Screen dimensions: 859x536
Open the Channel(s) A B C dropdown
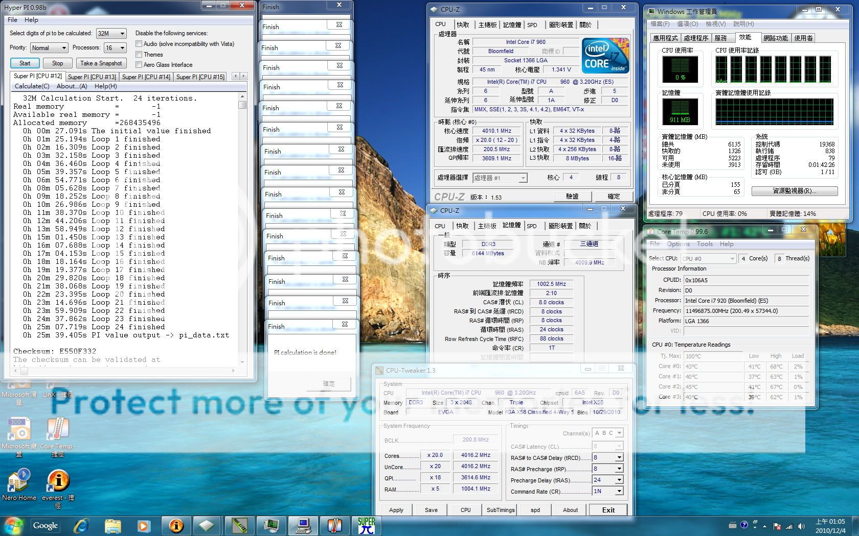point(607,433)
